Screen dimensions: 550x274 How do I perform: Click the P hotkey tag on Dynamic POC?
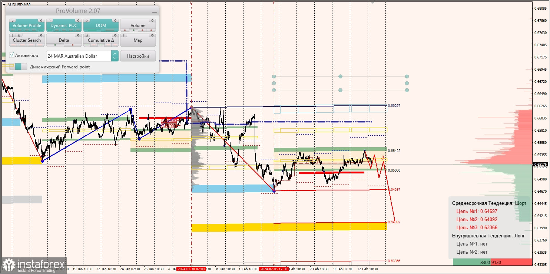50,21
